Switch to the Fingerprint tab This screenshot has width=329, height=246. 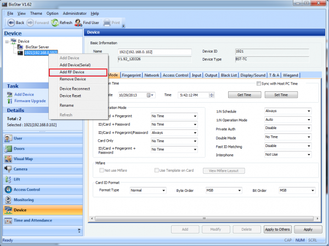click(x=132, y=75)
